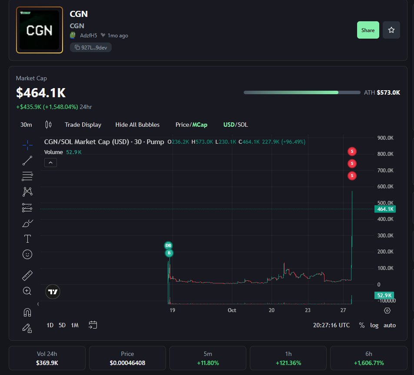Select the 5D time range
This screenshot has height=375, width=414.
tap(62, 325)
